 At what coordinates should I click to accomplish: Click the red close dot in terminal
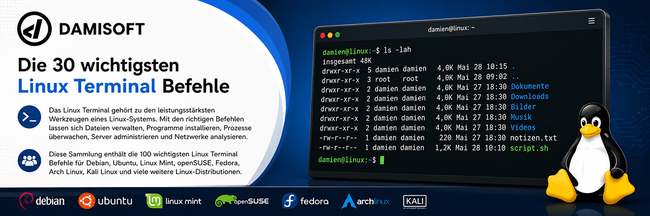click(x=323, y=35)
